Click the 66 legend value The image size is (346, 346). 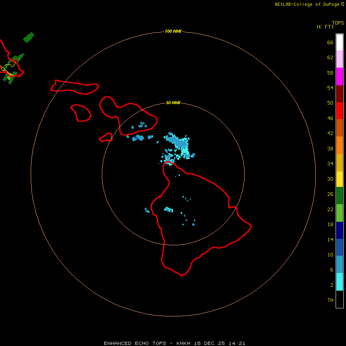[x=330, y=43]
